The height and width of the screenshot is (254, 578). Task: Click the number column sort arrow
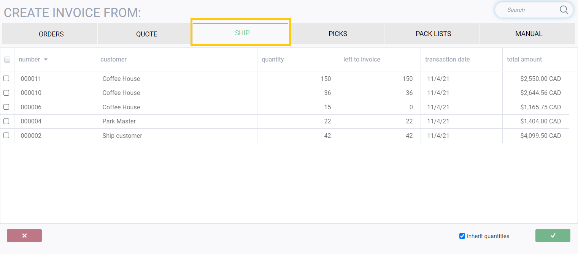46,60
